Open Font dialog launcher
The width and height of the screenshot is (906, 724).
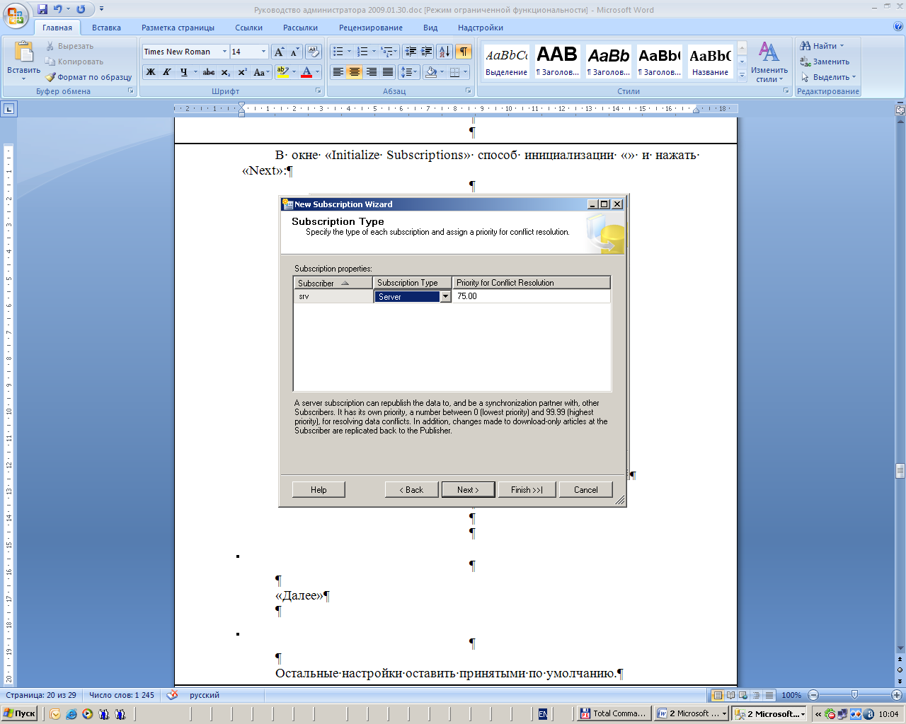click(319, 91)
